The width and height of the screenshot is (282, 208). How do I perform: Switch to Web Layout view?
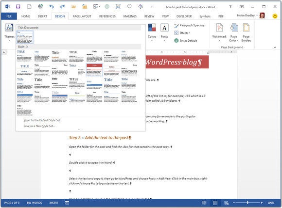coord(226,203)
